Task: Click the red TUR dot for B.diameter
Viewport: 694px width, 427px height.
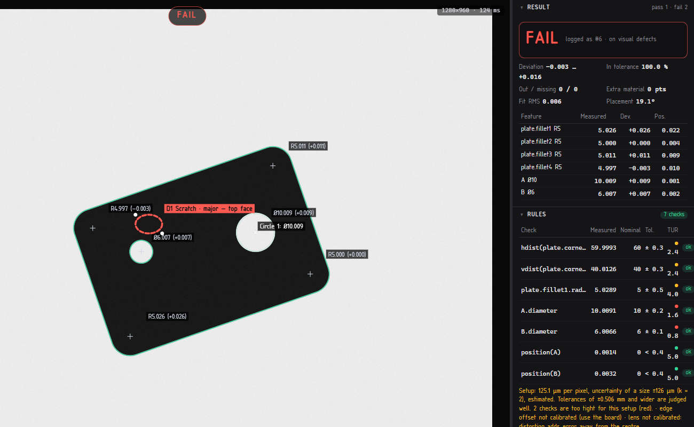Action: (x=676, y=327)
